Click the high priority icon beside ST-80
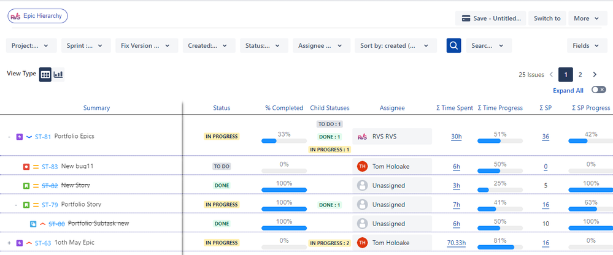This screenshot has width=613, height=255. pyautogui.click(x=43, y=224)
